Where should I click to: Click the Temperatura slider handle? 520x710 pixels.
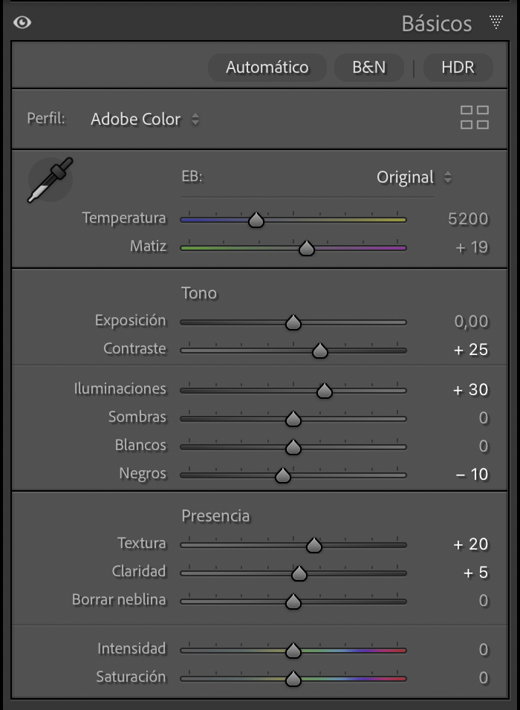[x=256, y=220]
